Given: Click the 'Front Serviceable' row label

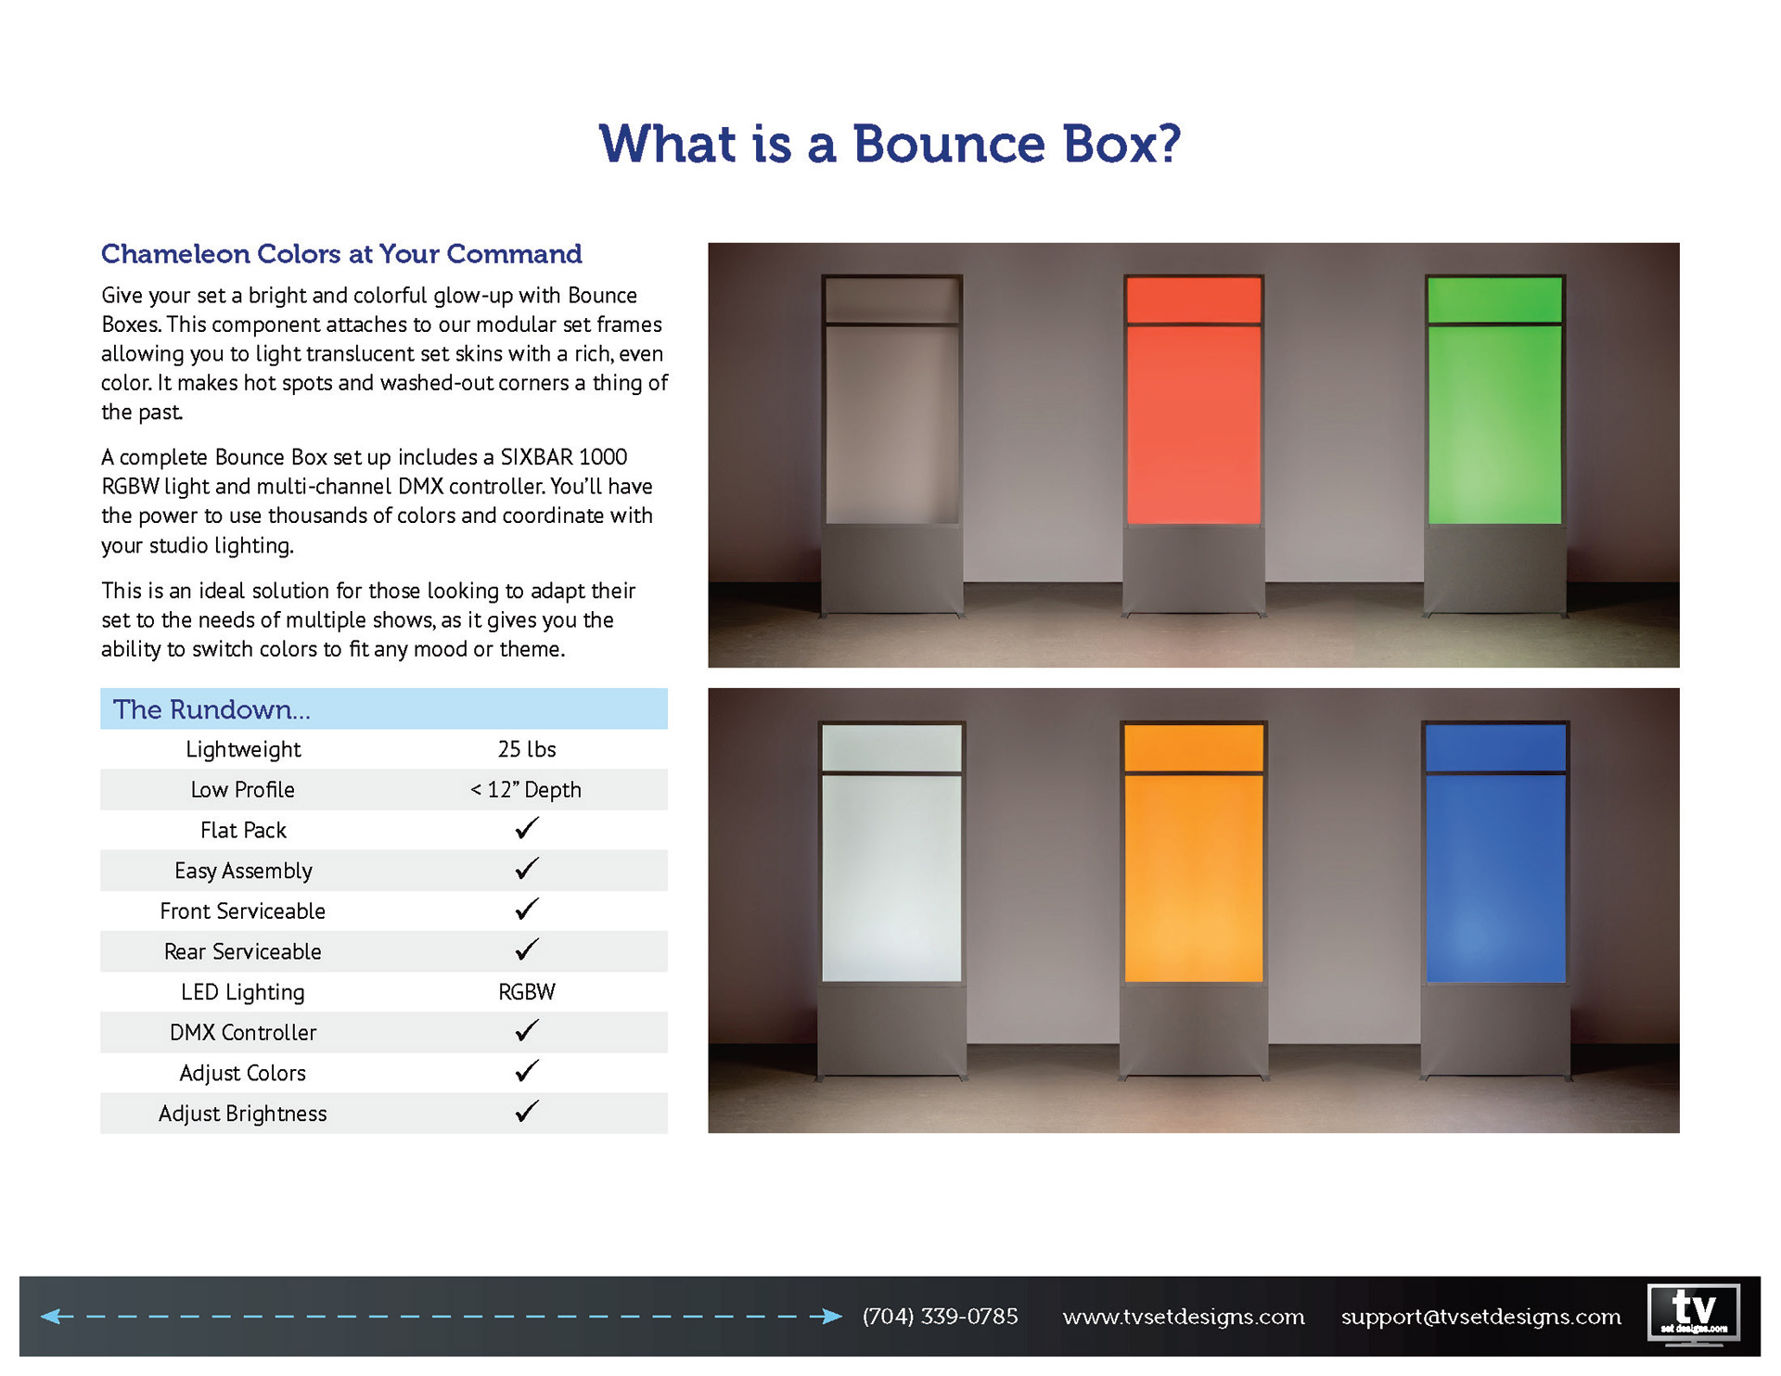Looking at the screenshot, I should (243, 911).
